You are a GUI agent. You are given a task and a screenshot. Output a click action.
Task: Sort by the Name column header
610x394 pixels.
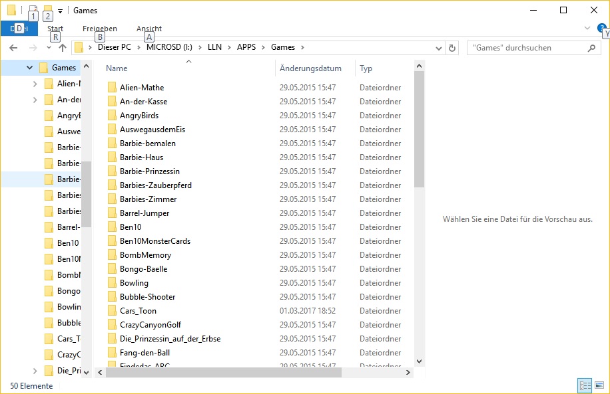click(117, 68)
